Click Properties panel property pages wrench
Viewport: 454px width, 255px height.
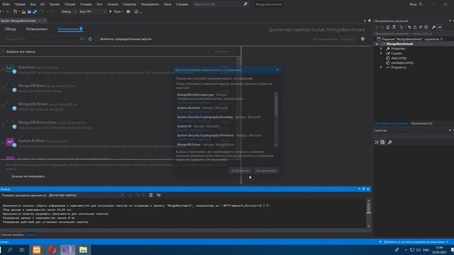coord(389,142)
